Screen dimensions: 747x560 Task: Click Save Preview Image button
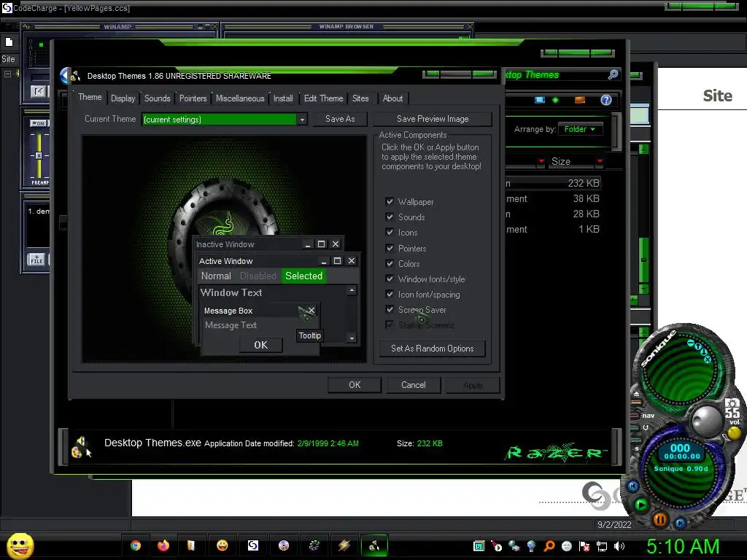[433, 119]
